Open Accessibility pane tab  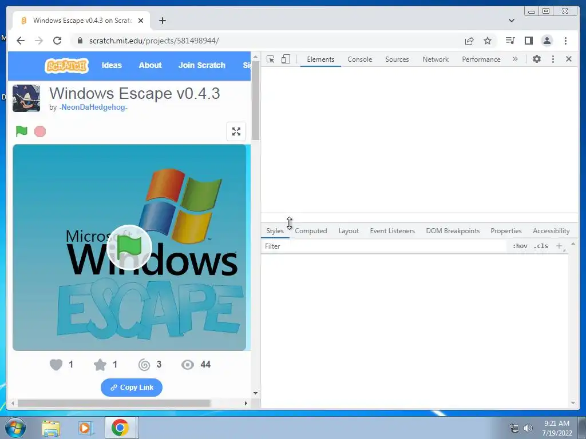pos(551,231)
